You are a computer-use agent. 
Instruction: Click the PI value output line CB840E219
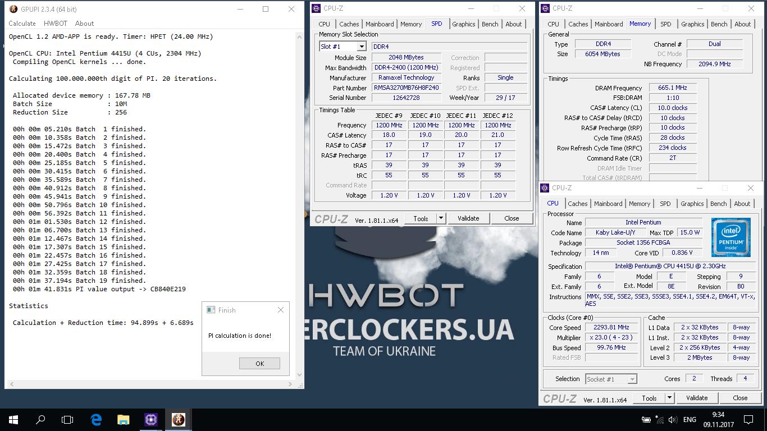pyautogui.click(x=99, y=289)
